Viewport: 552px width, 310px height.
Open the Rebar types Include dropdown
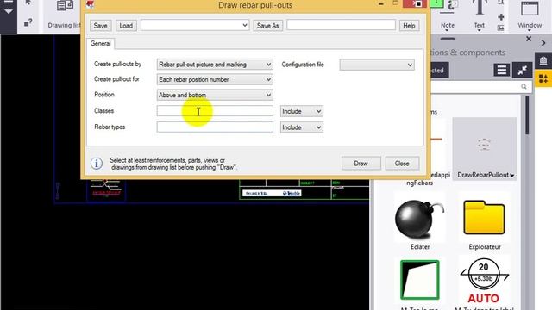[302, 127]
